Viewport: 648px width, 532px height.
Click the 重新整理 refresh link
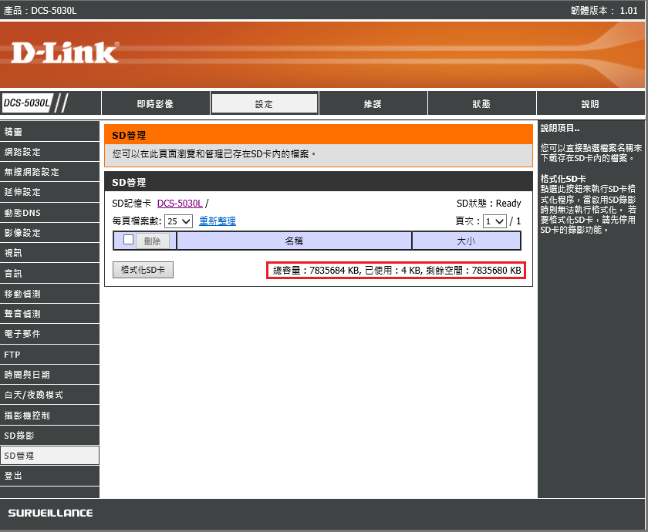[x=218, y=221]
